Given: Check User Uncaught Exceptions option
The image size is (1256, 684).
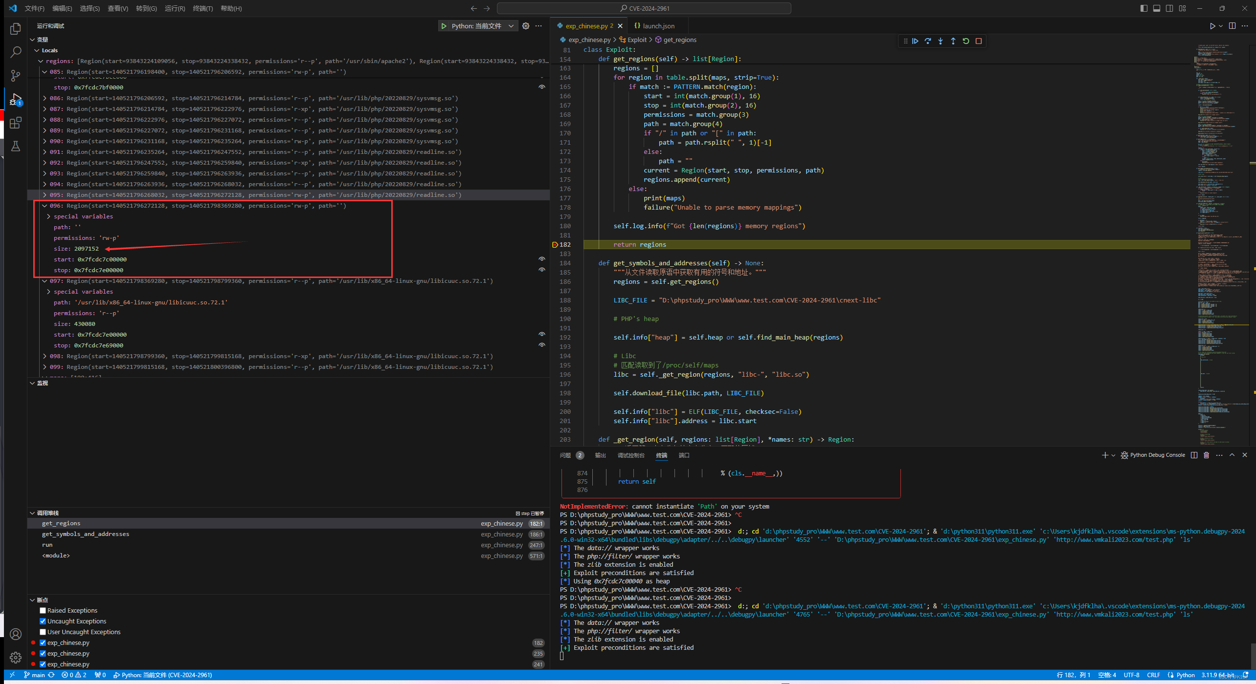Looking at the screenshot, I should [x=43, y=632].
